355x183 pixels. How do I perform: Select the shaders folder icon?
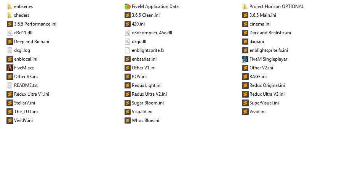coord(10,15)
